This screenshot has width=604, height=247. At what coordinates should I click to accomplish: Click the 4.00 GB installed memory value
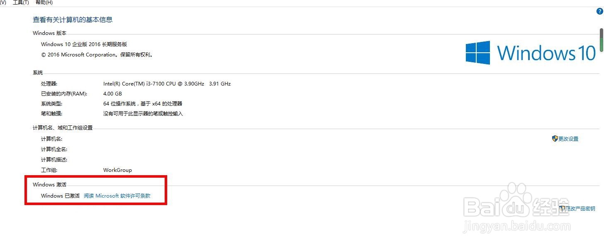pos(112,94)
